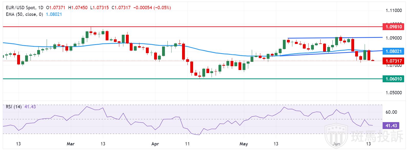Viewport: 408px width, 152px height.
Task: Click the EMA (50, close, 0) legend label
Action: click(x=24, y=14)
